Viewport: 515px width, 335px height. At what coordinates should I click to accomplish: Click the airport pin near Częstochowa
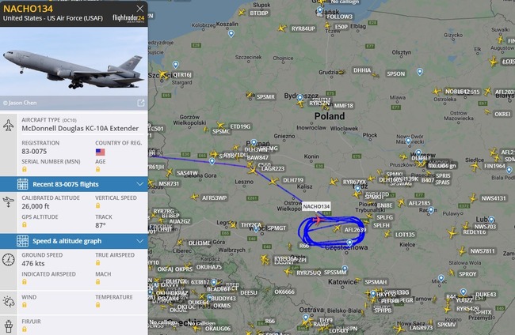349,243
